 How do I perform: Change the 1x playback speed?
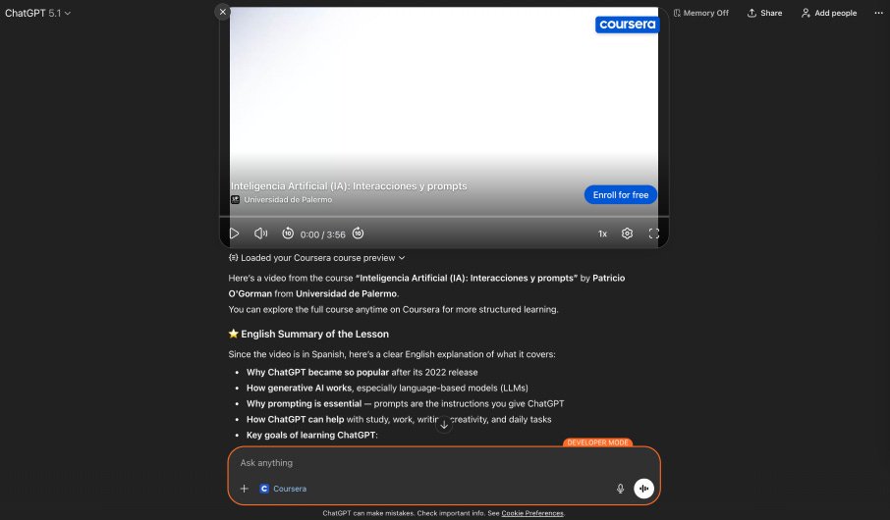(602, 234)
